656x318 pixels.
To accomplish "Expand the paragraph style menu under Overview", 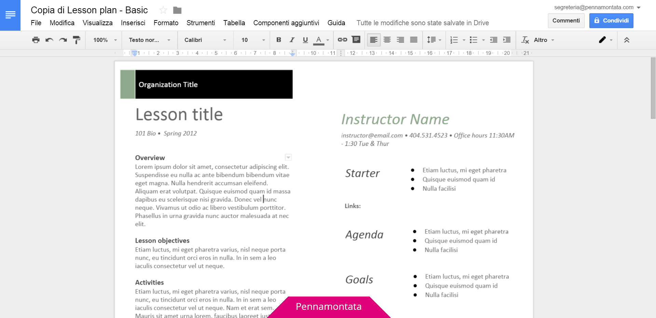I will 288,157.
